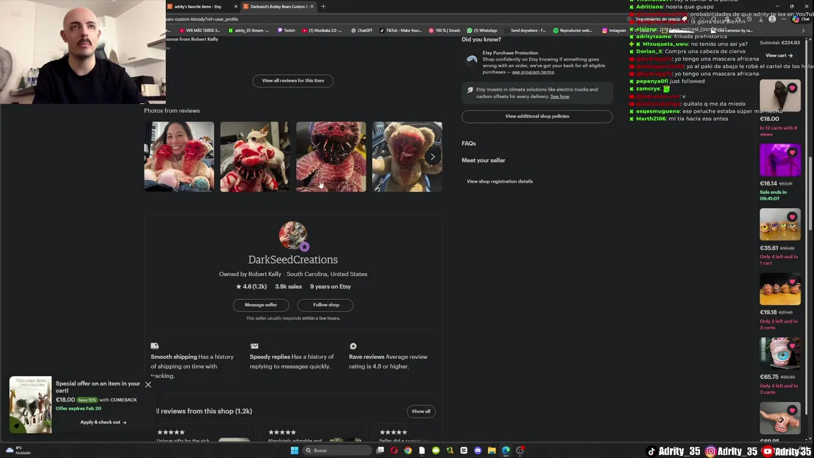Open the 100% Smash bookmark
Viewport: 814px width, 458px height.
tap(444, 30)
